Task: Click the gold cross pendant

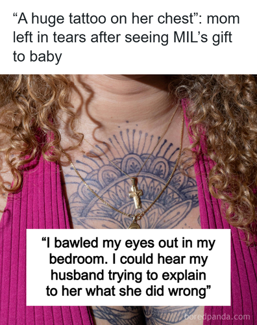Action: [x=136, y=193]
